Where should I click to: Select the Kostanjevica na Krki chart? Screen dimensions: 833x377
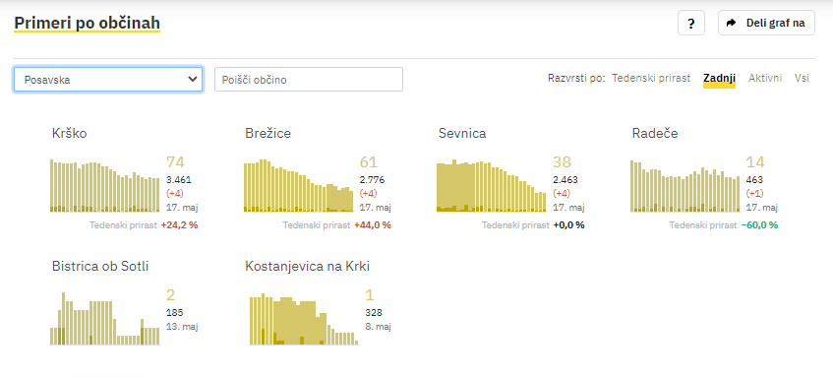coord(304,318)
